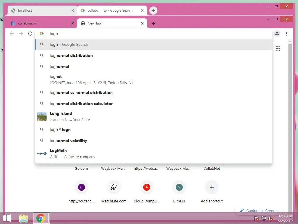Choose 'lognormal volatility' suggestion
Screen dimensions: 298x224
point(154,141)
